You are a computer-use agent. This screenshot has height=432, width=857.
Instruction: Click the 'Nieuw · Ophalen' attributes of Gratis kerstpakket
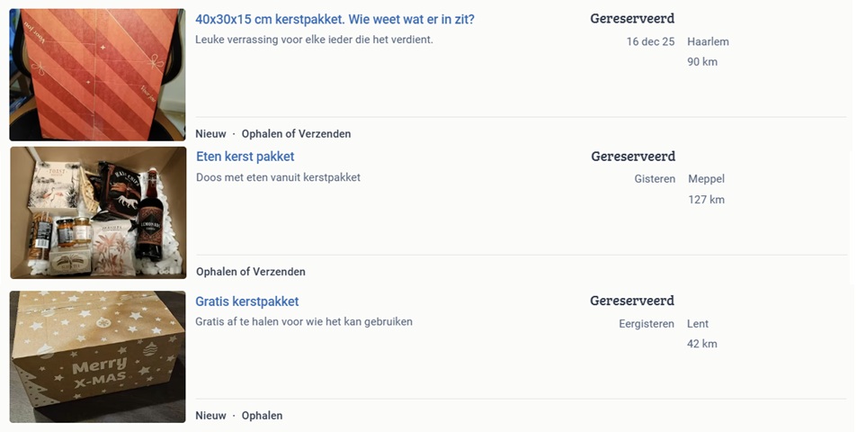point(239,416)
